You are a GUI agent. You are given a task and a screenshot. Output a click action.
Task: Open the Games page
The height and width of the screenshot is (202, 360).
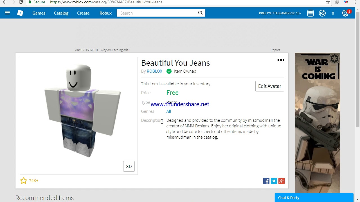pos(39,13)
